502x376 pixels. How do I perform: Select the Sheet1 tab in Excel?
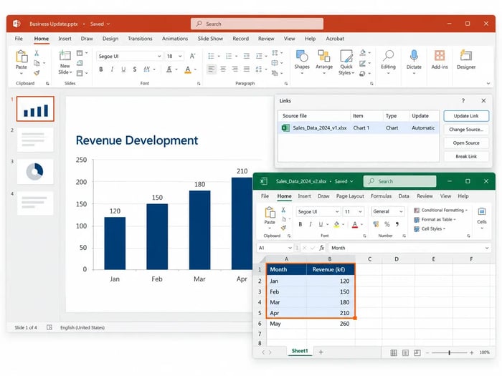300,351
